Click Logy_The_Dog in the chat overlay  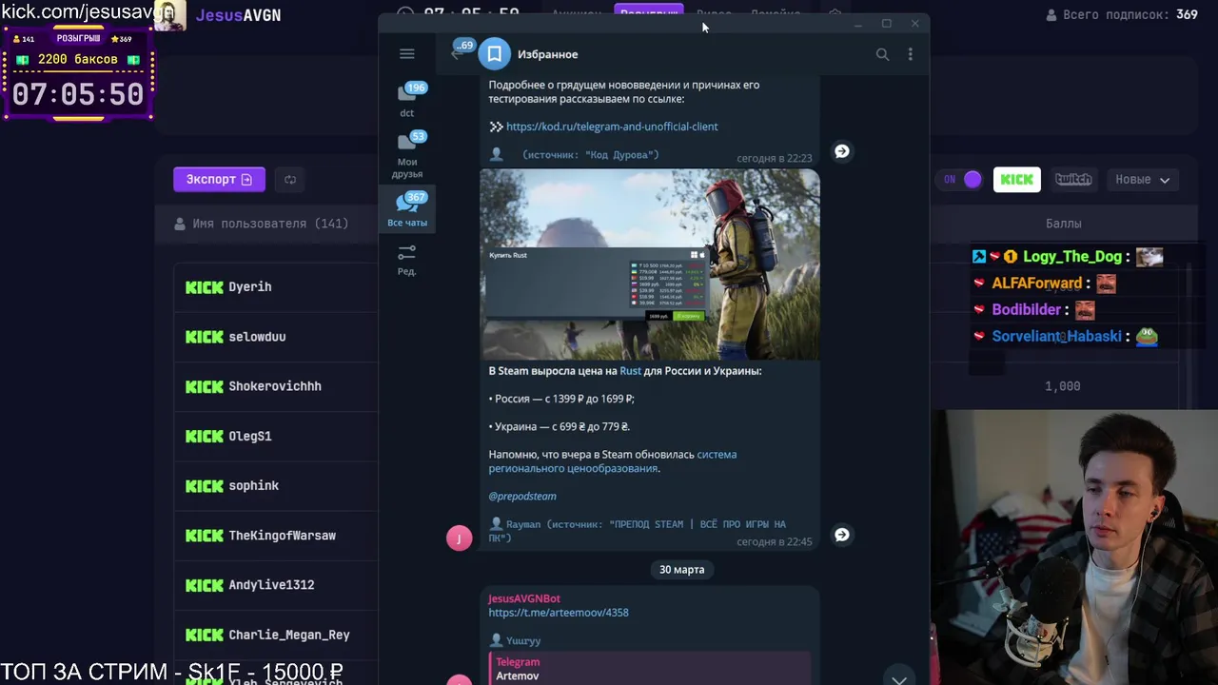click(x=1072, y=257)
